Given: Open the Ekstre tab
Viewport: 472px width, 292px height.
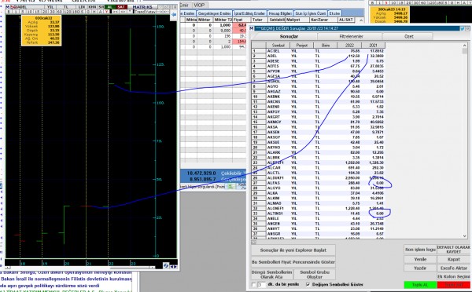Looking at the screenshot, I should [334, 13].
